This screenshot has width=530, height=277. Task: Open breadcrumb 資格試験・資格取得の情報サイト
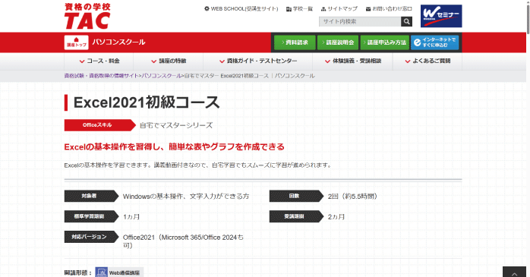[x=101, y=76]
